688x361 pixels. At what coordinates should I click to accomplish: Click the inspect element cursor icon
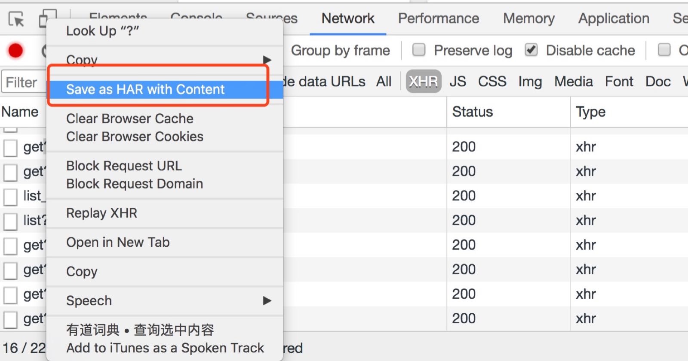[16, 19]
